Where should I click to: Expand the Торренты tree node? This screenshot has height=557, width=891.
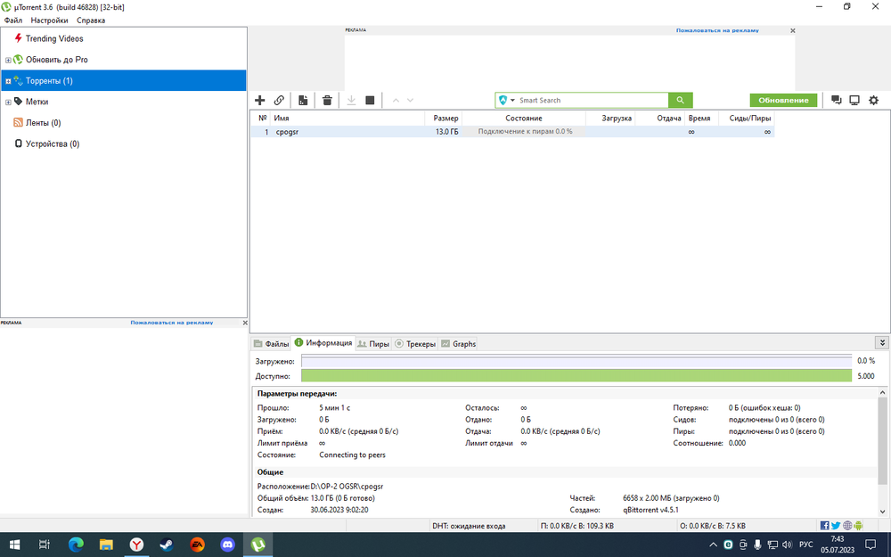pos(8,81)
